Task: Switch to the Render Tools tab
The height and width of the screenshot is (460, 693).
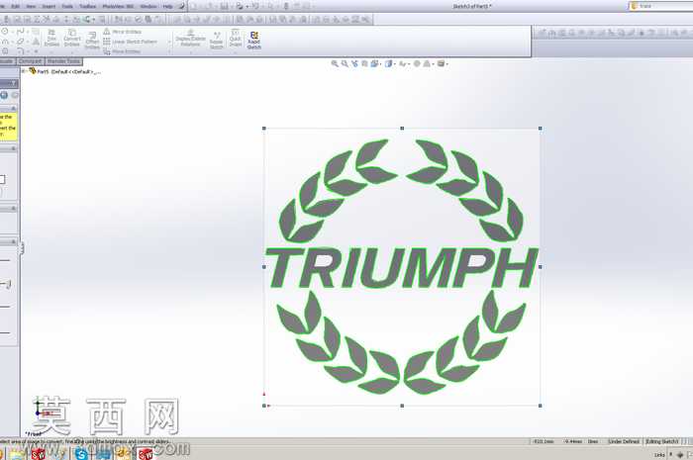Action: tap(63, 61)
